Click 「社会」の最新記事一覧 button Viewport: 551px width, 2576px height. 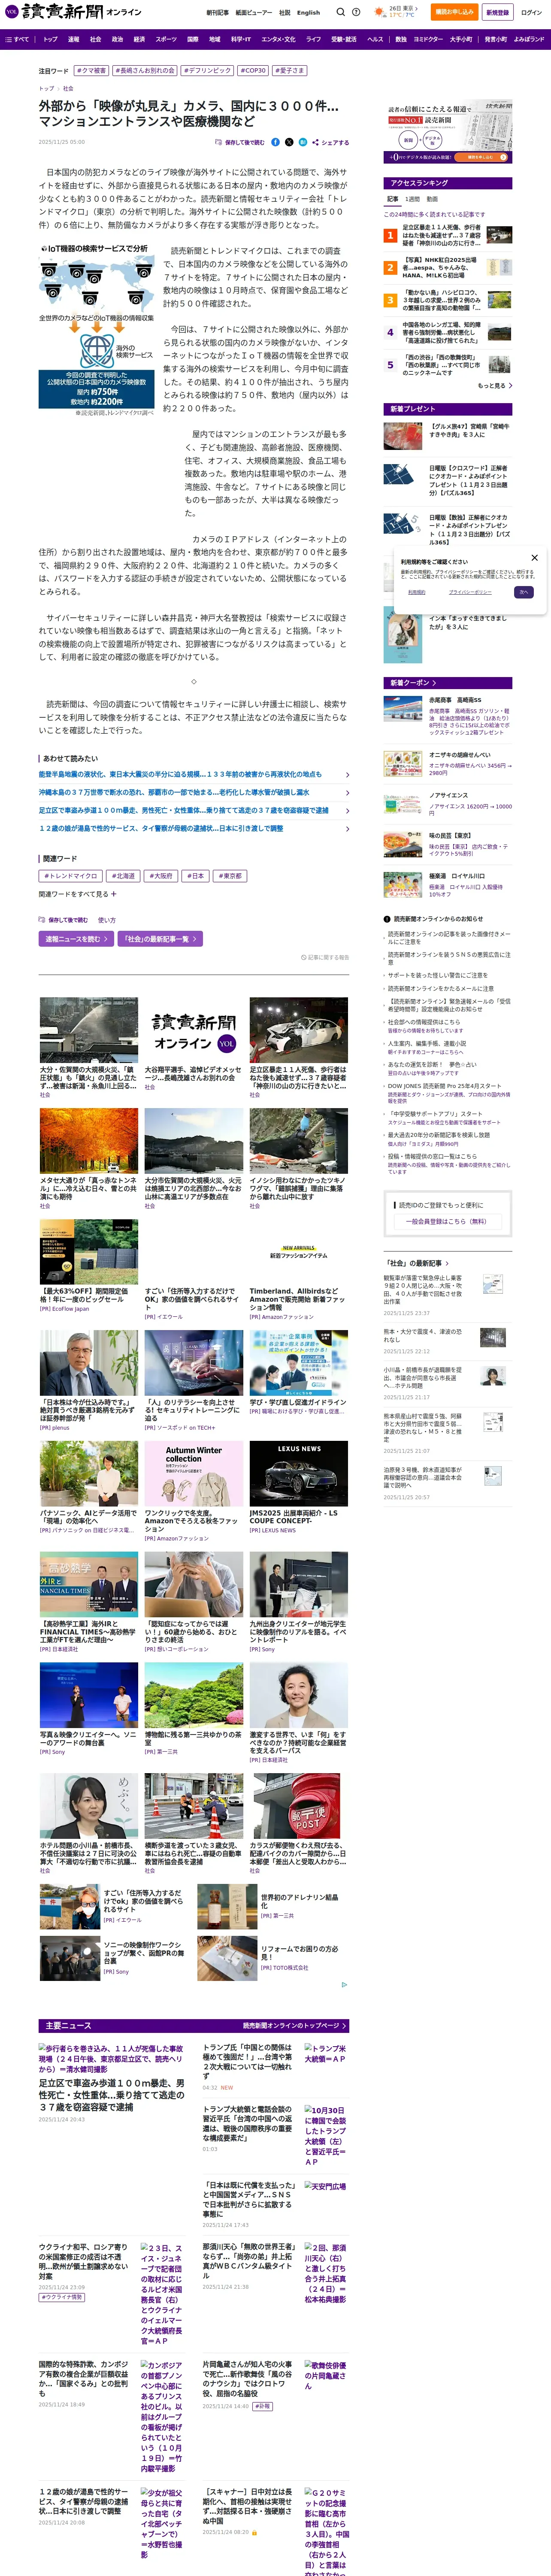click(x=160, y=938)
